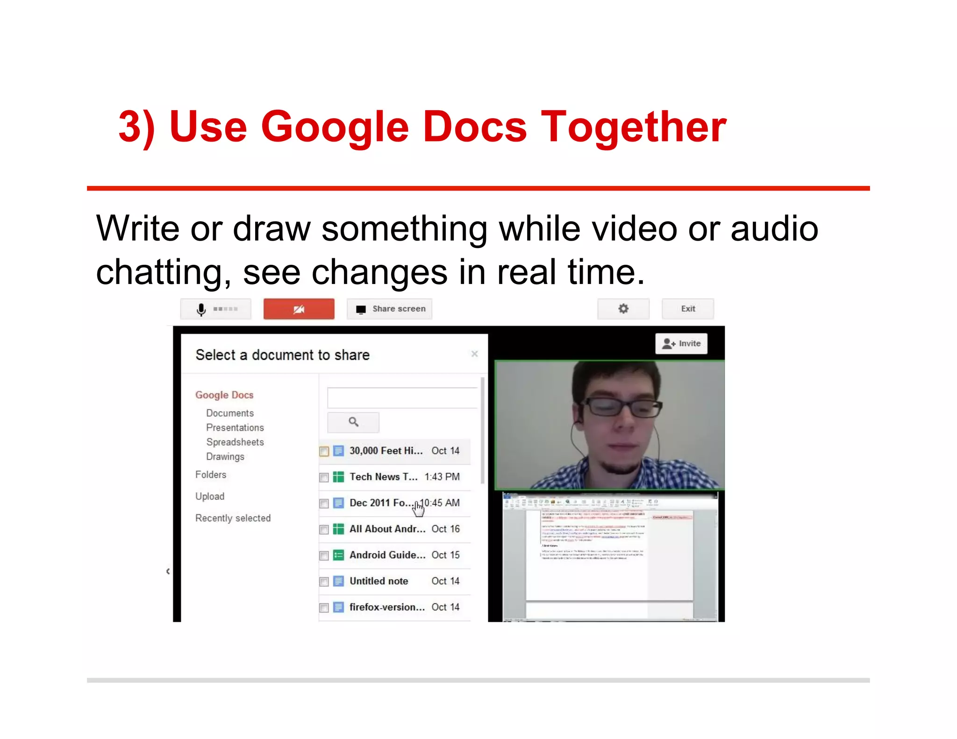Check the box for Dec 2011 Fo...
This screenshot has width=957, height=739.
[x=324, y=504]
